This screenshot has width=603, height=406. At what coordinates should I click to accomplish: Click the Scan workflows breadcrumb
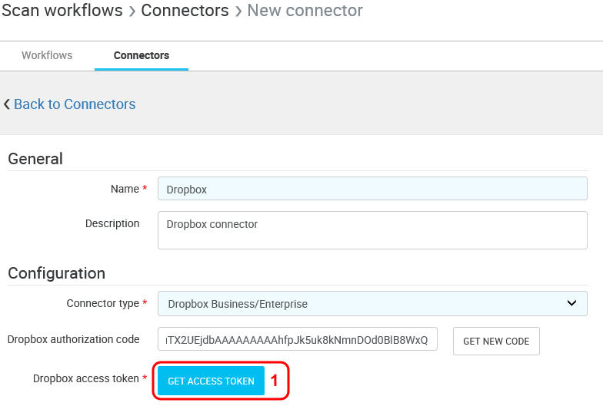pyautogui.click(x=62, y=11)
